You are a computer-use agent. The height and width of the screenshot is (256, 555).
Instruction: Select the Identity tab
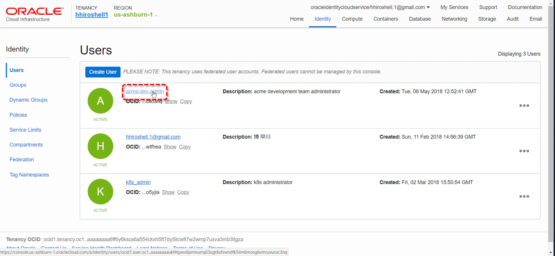[322, 19]
